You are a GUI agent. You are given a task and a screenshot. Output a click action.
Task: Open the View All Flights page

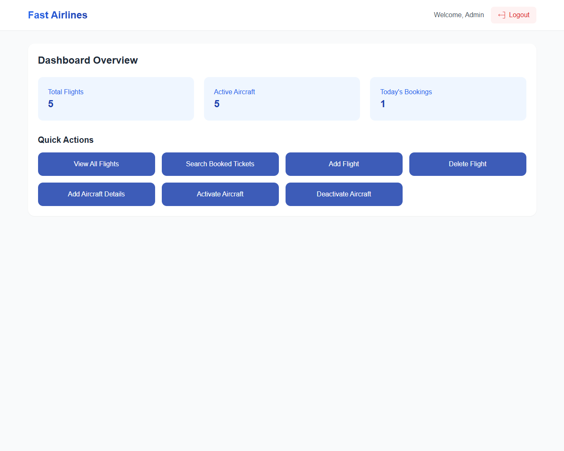click(97, 164)
